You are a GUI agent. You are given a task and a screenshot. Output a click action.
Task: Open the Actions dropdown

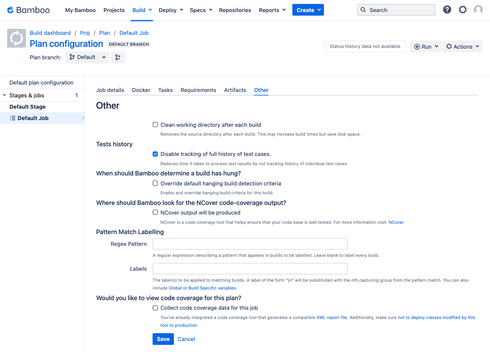pyautogui.click(x=462, y=47)
